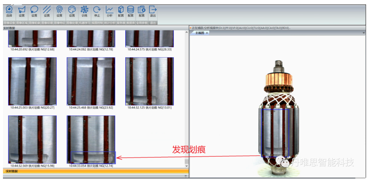Open global parameters 全局参数 configuration
The image size is (369, 179).
coord(142,11)
